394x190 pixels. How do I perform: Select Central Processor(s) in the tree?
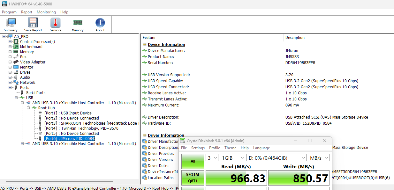37,42
